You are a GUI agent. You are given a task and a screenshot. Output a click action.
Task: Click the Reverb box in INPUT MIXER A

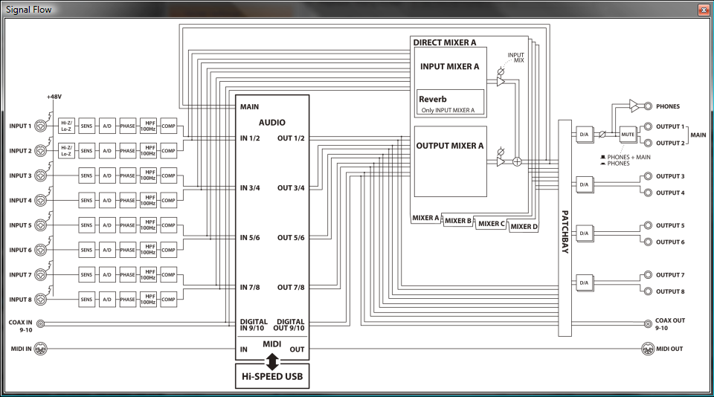(x=451, y=103)
